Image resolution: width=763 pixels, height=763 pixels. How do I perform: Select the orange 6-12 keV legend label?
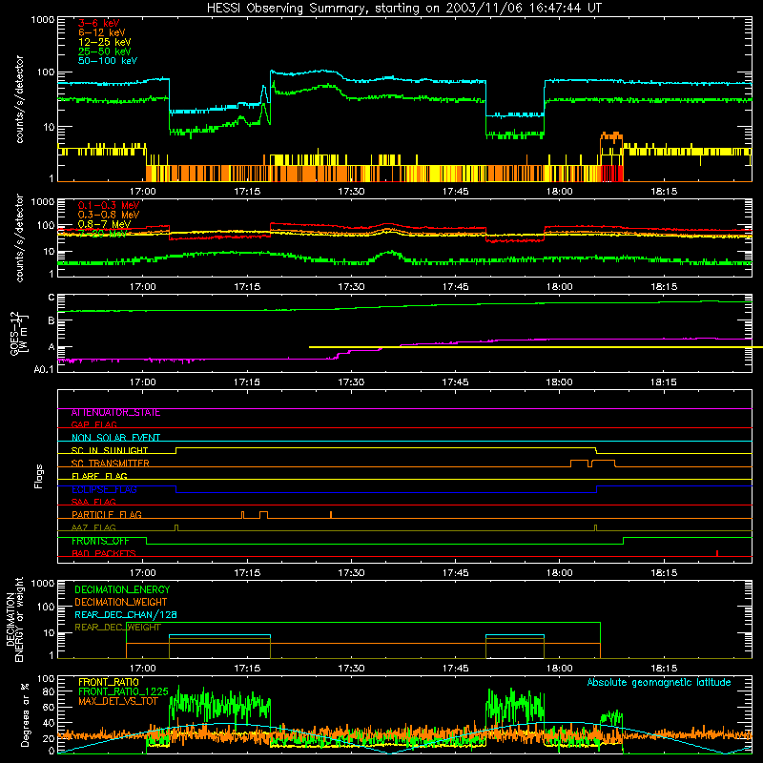click(102, 32)
